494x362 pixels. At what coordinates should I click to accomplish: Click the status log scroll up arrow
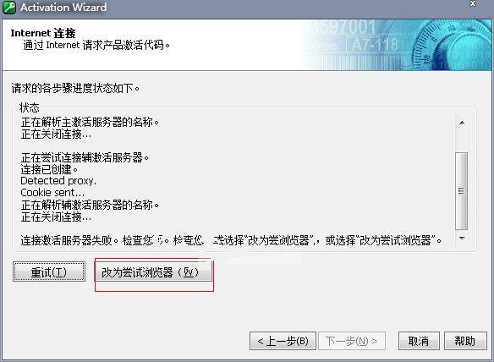click(x=462, y=123)
